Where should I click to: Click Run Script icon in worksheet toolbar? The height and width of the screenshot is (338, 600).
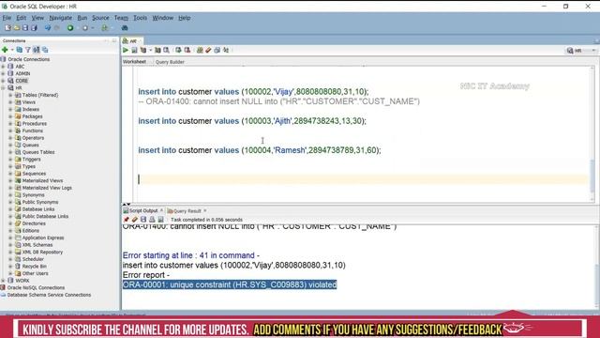click(x=134, y=50)
